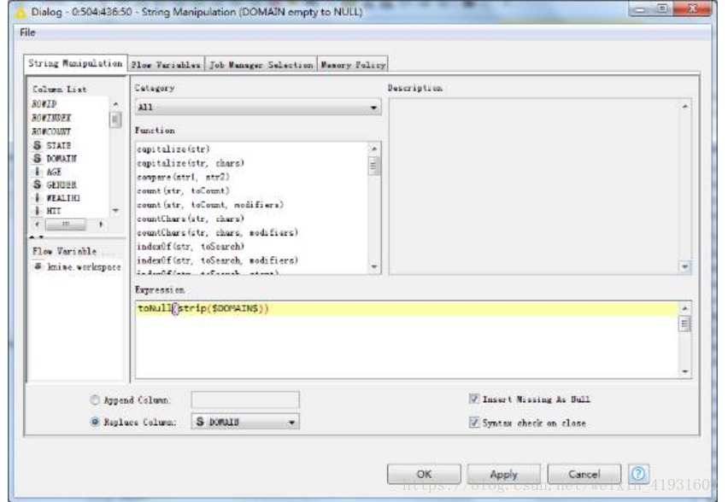
Task: Select the GENDER column entry
Action: click(x=62, y=184)
